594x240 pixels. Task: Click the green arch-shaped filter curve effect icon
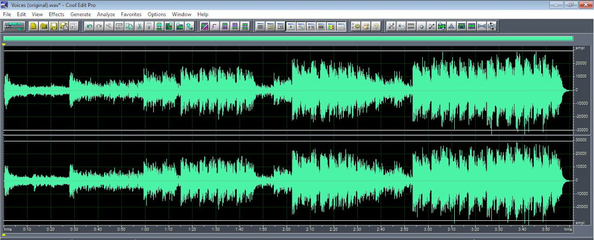point(462,26)
